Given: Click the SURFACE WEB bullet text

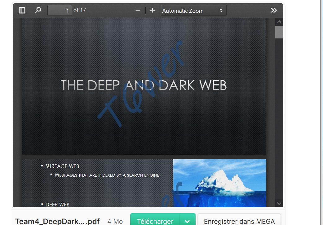Looking at the screenshot, I should point(62,166).
